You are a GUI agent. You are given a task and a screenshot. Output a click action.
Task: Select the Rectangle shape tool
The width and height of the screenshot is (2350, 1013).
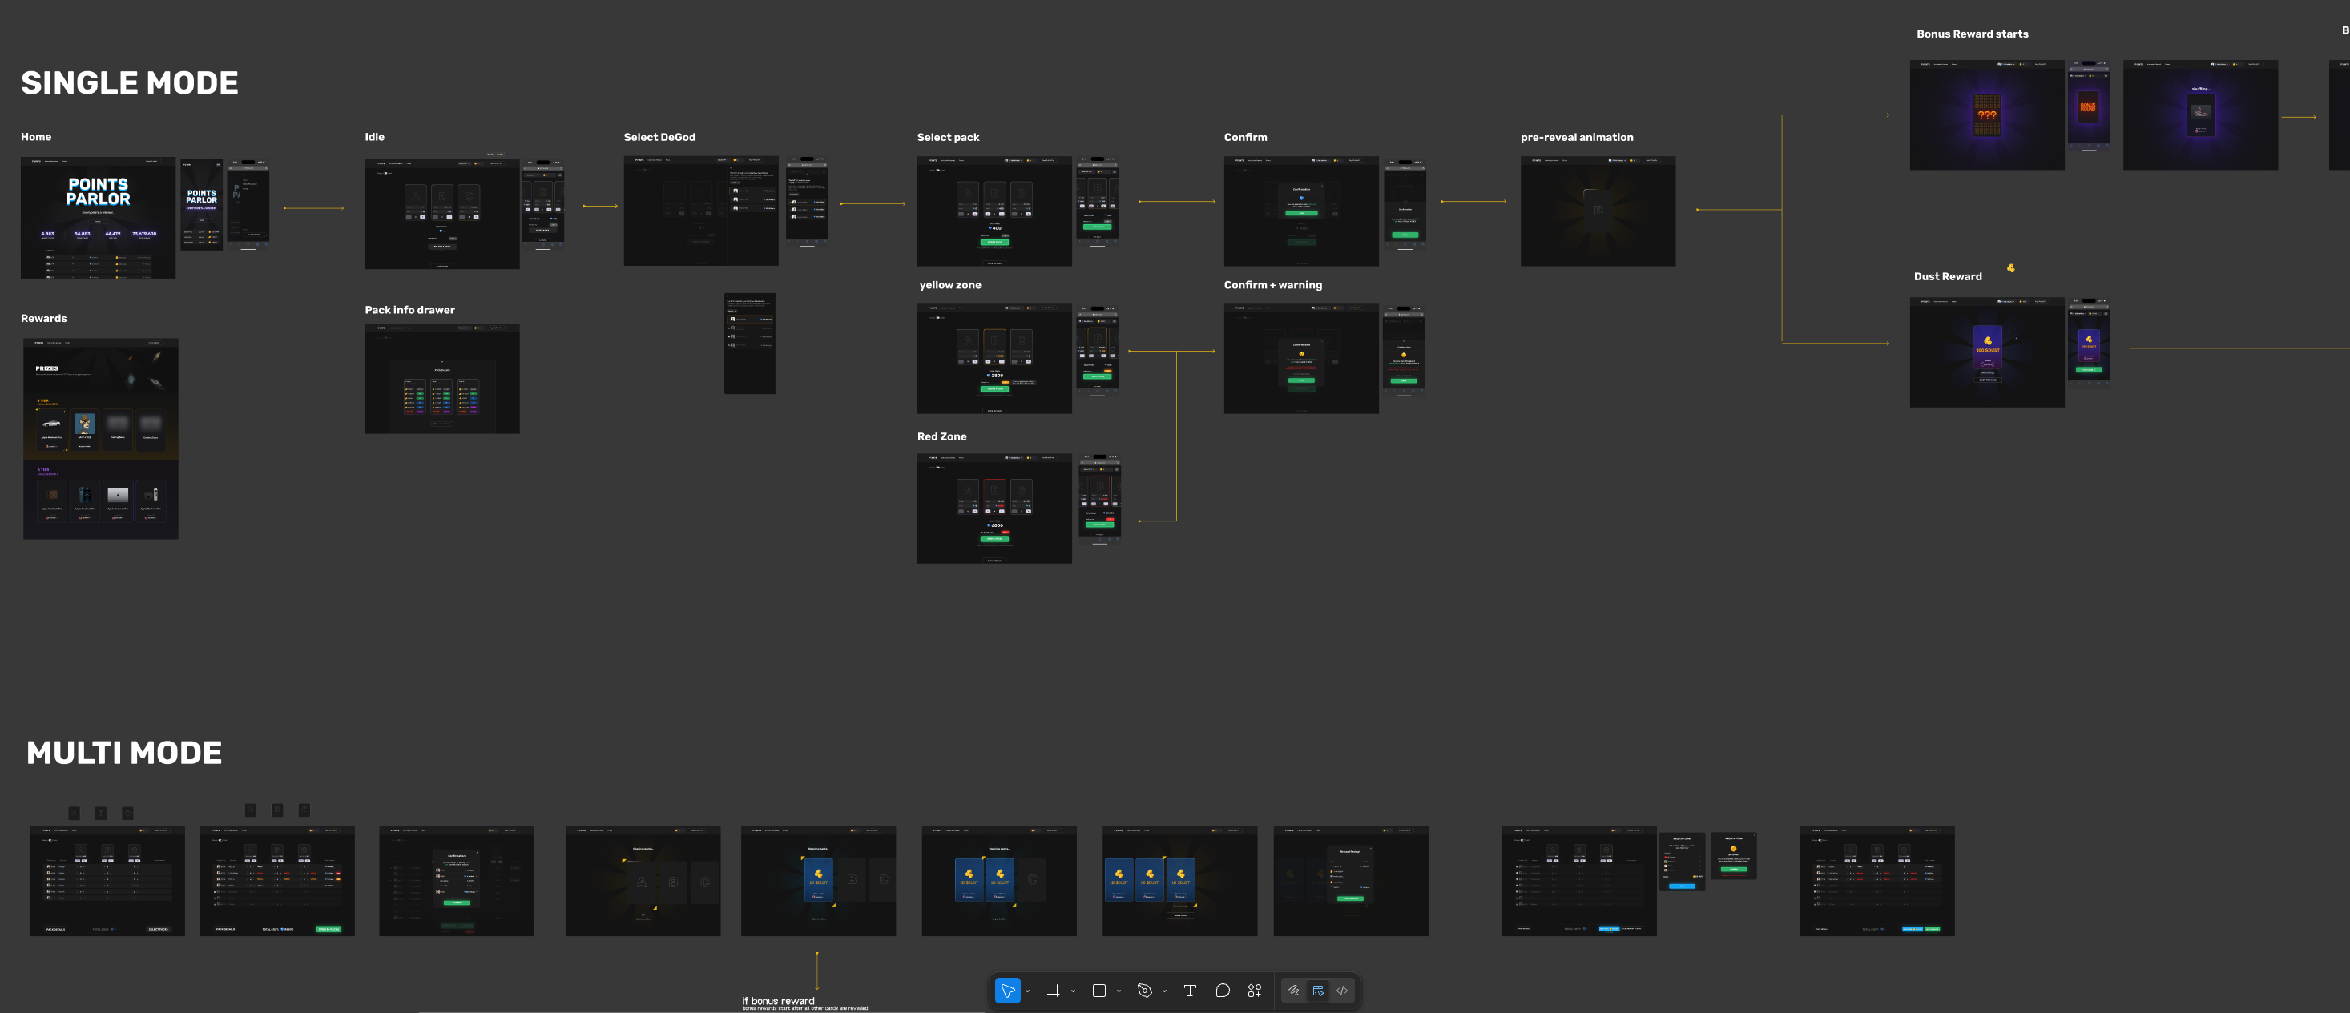click(x=1099, y=991)
